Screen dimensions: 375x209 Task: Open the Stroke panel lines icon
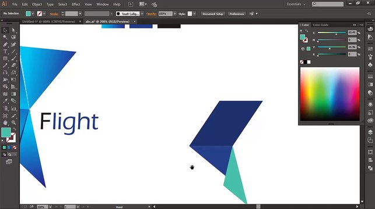pyautogui.click(x=370, y=77)
